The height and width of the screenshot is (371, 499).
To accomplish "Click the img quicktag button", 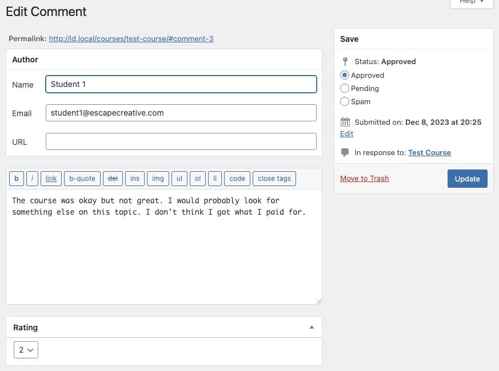I will (x=158, y=179).
